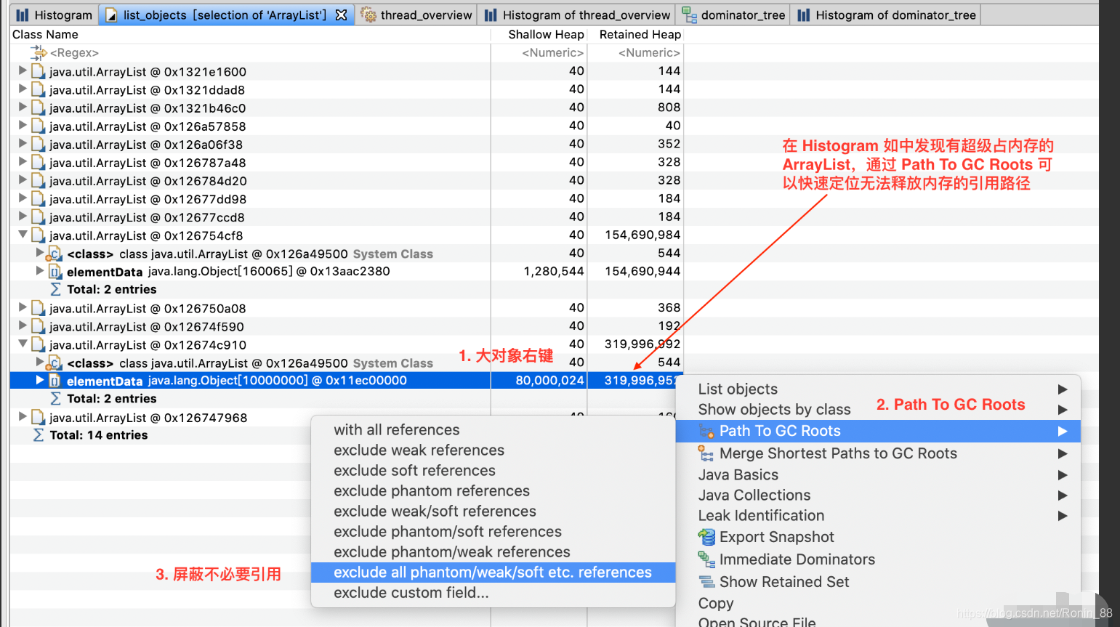
Task: Click the Regex class name filter field
Action: pyautogui.click(x=74, y=53)
